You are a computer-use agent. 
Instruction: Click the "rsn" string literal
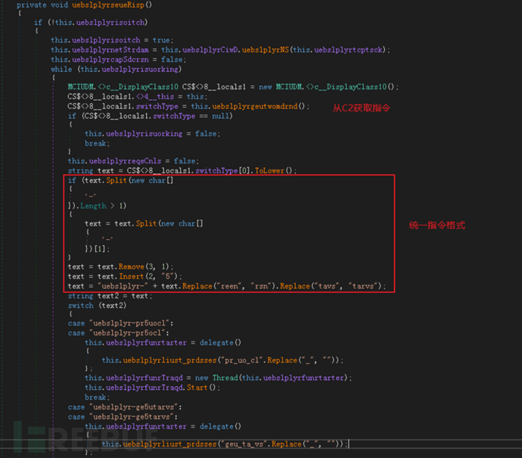tap(261, 286)
